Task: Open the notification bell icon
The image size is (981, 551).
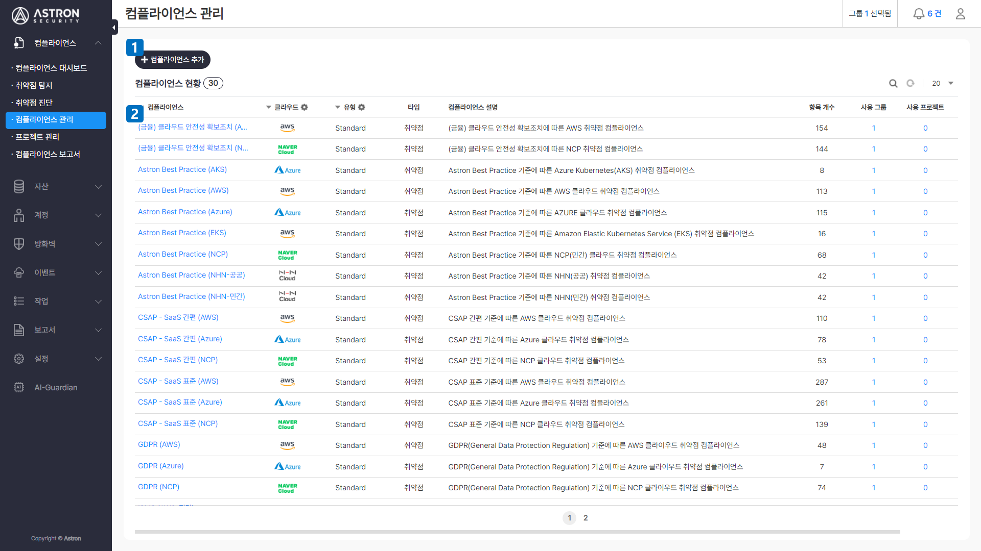Action: [919, 14]
